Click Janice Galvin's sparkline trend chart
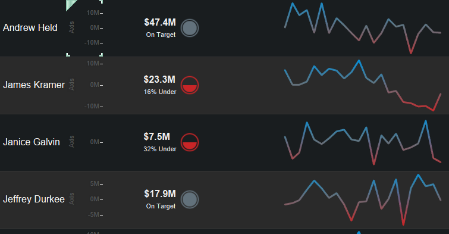Image resolution: width=449 pixels, height=234 pixels. (x=363, y=142)
